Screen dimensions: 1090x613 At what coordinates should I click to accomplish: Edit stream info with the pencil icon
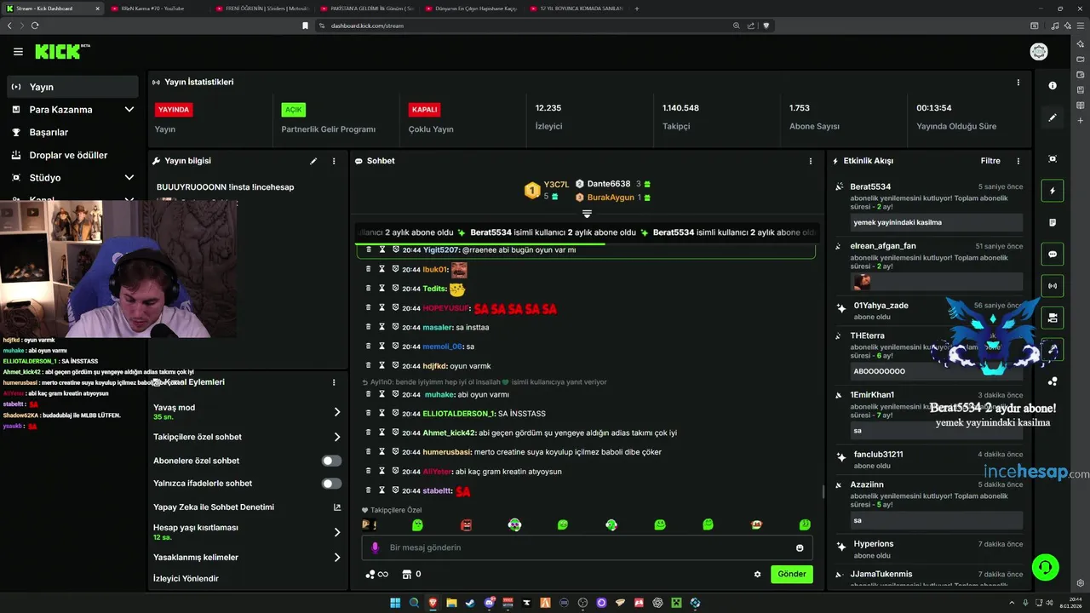(x=313, y=161)
